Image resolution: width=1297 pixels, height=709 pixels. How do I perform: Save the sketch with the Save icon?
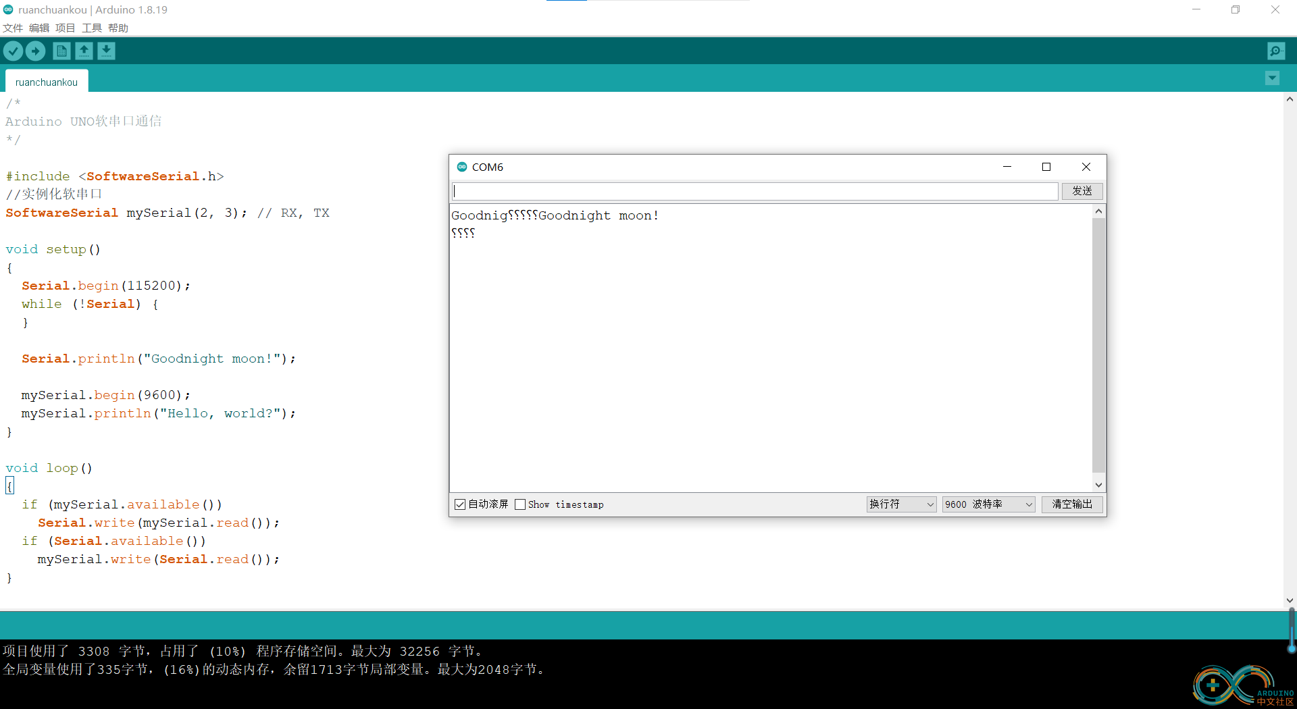click(106, 51)
